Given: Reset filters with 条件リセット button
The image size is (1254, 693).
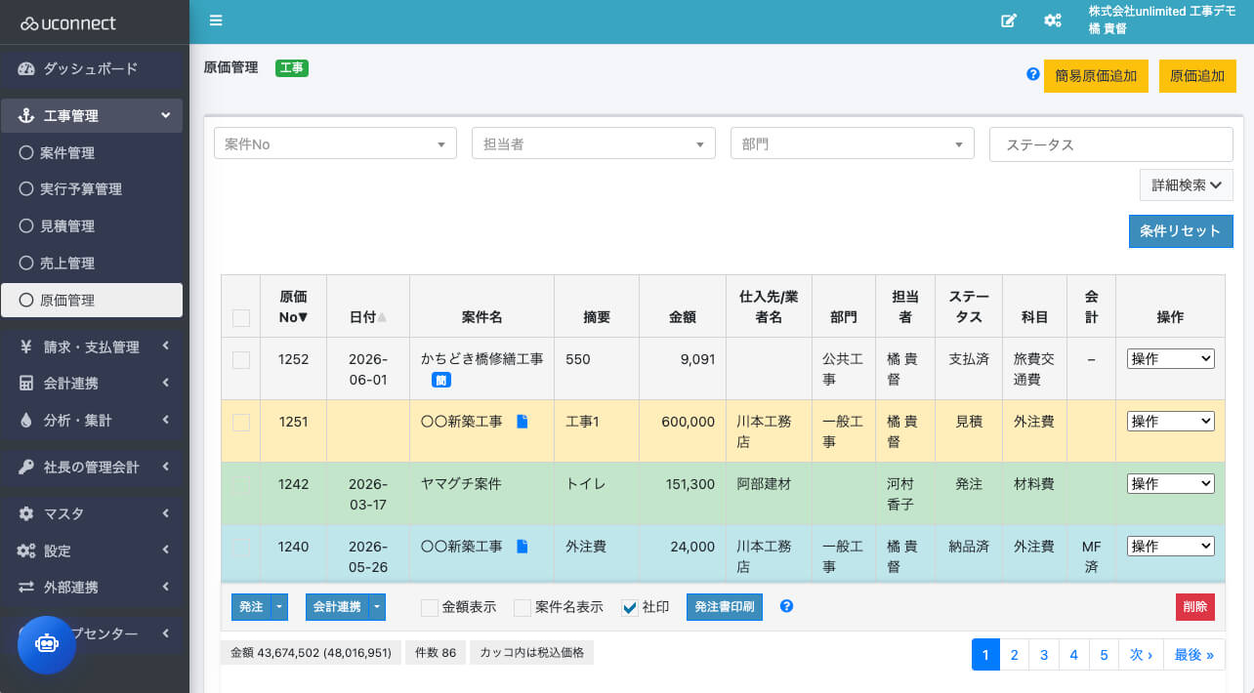Looking at the screenshot, I should [1181, 231].
